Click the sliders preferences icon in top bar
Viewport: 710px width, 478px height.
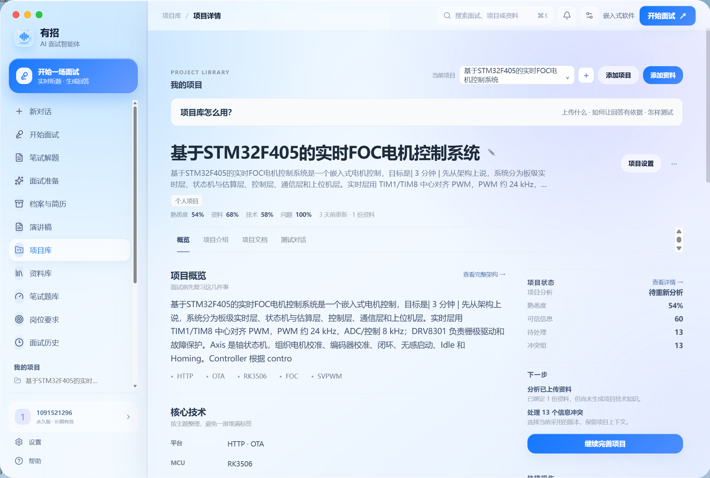point(589,16)
